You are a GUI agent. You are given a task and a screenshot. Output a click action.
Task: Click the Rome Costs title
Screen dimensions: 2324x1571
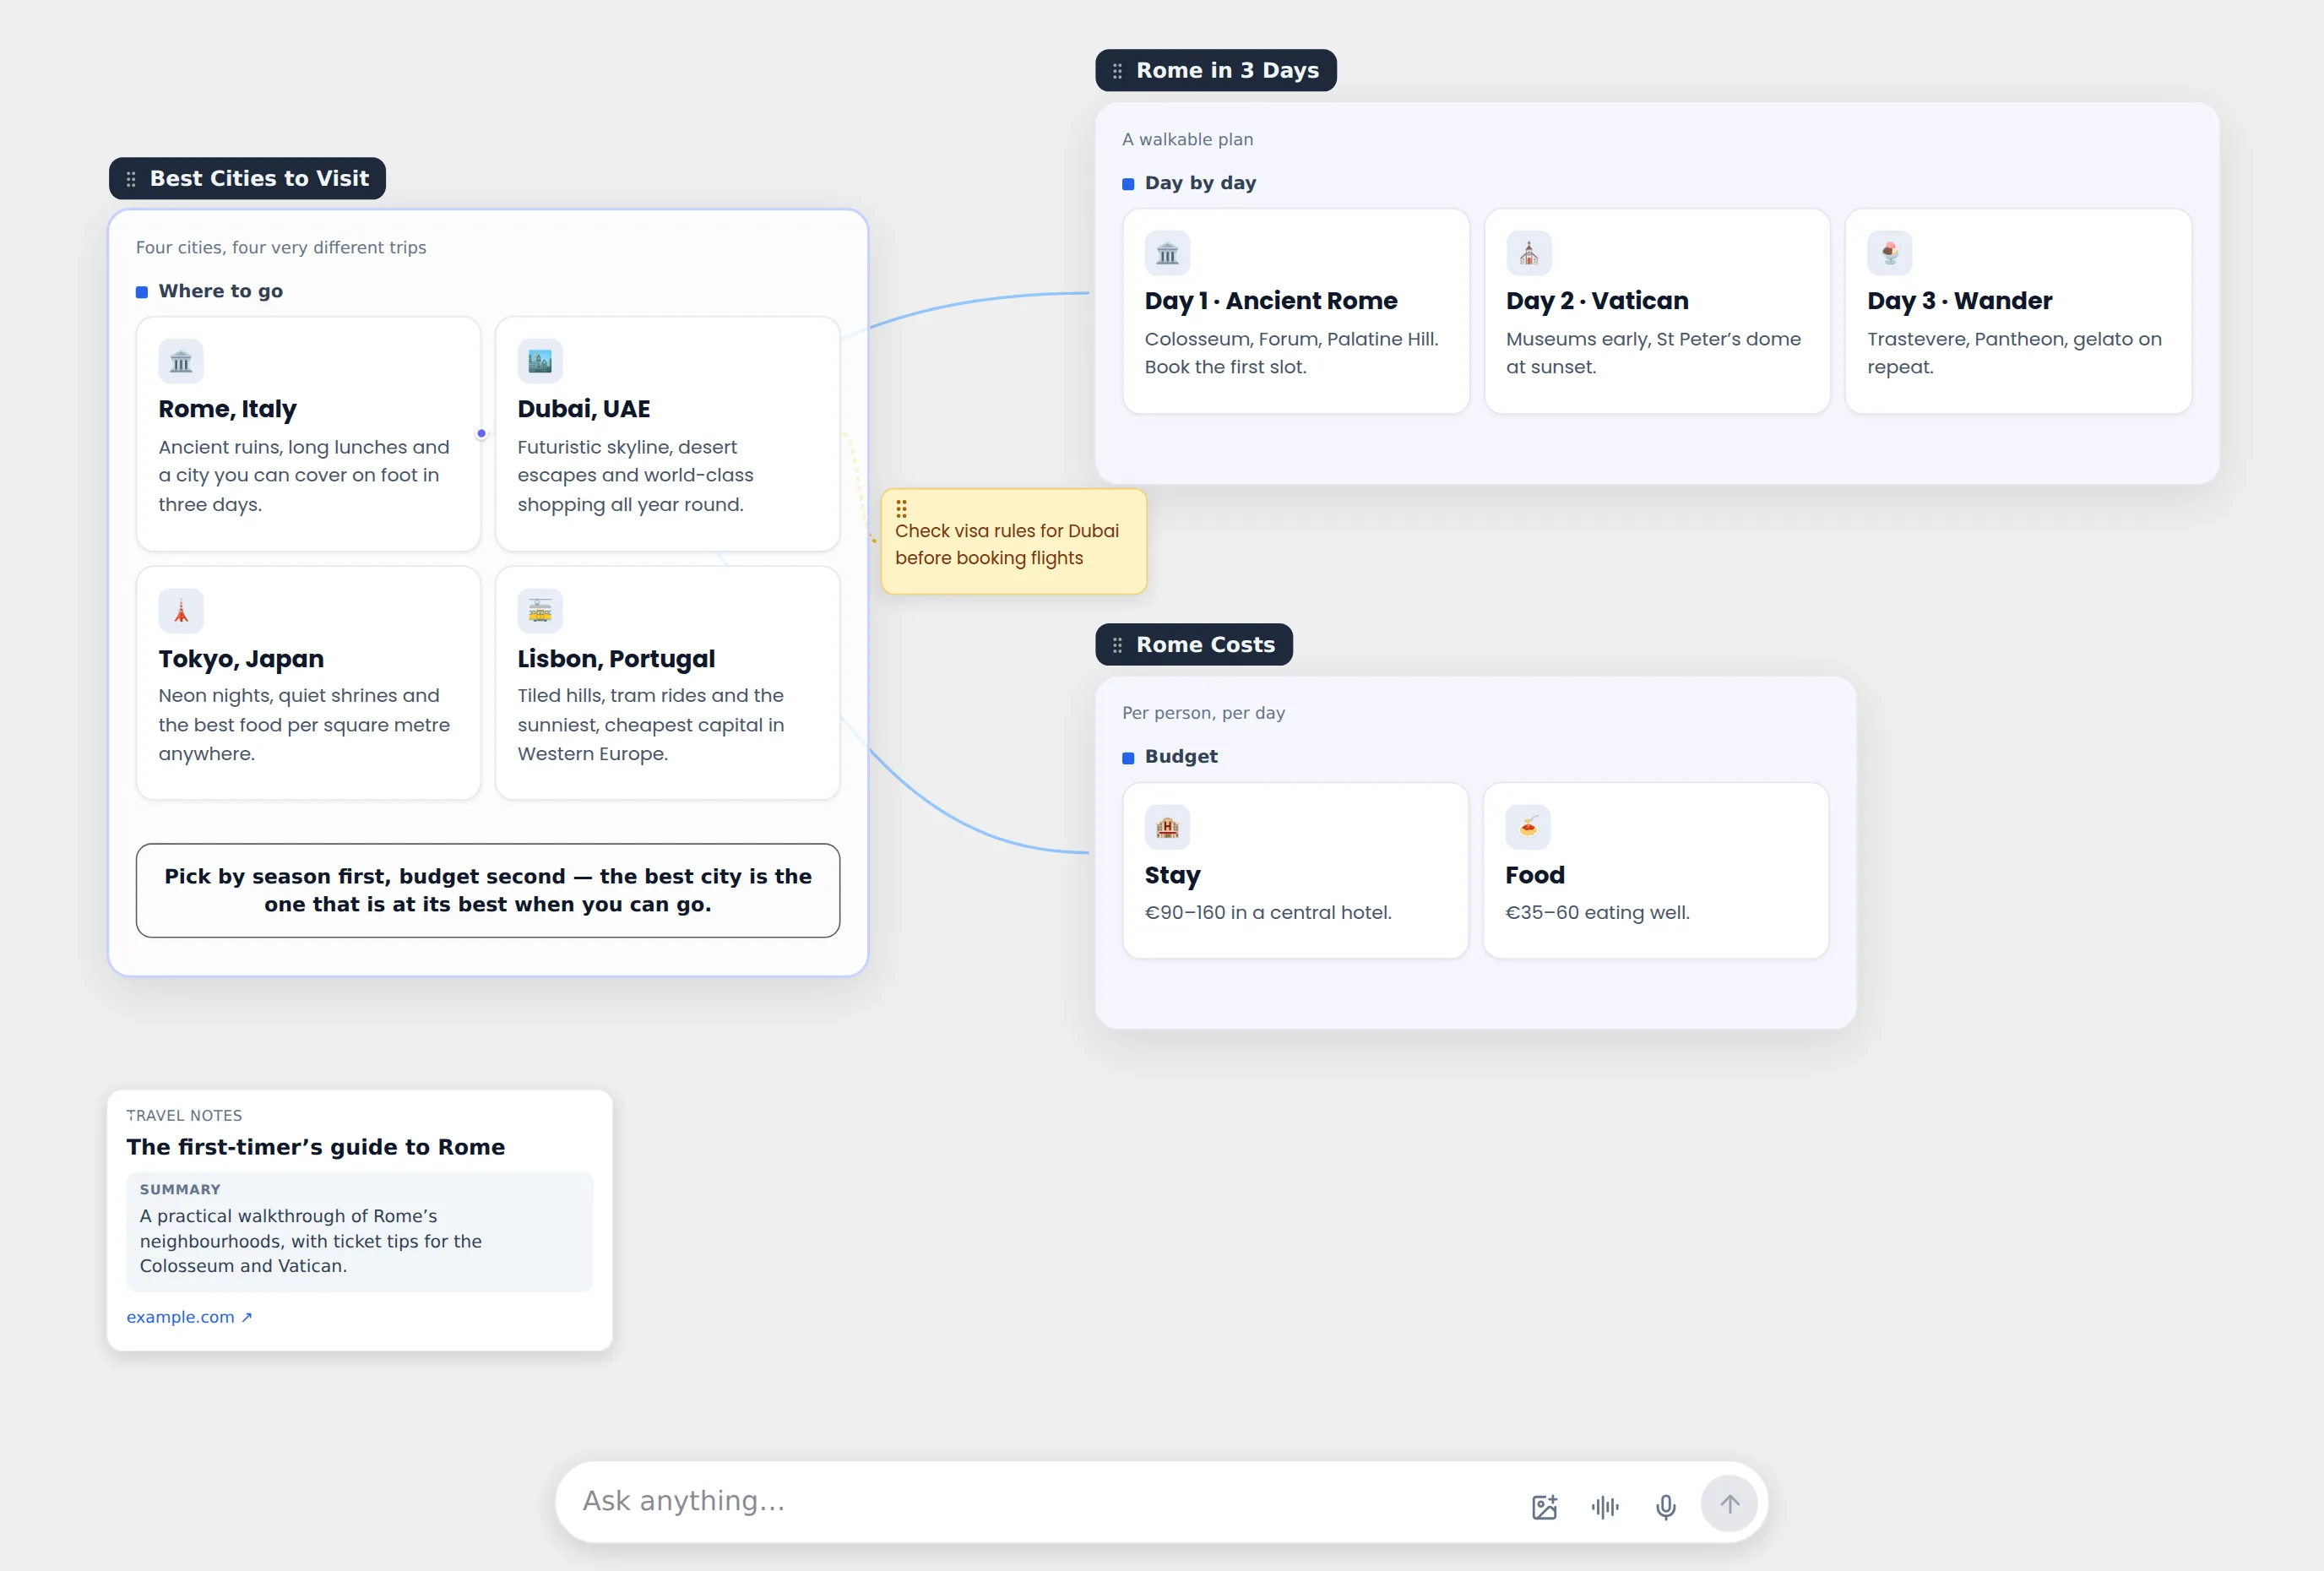tap(1205, 645)
